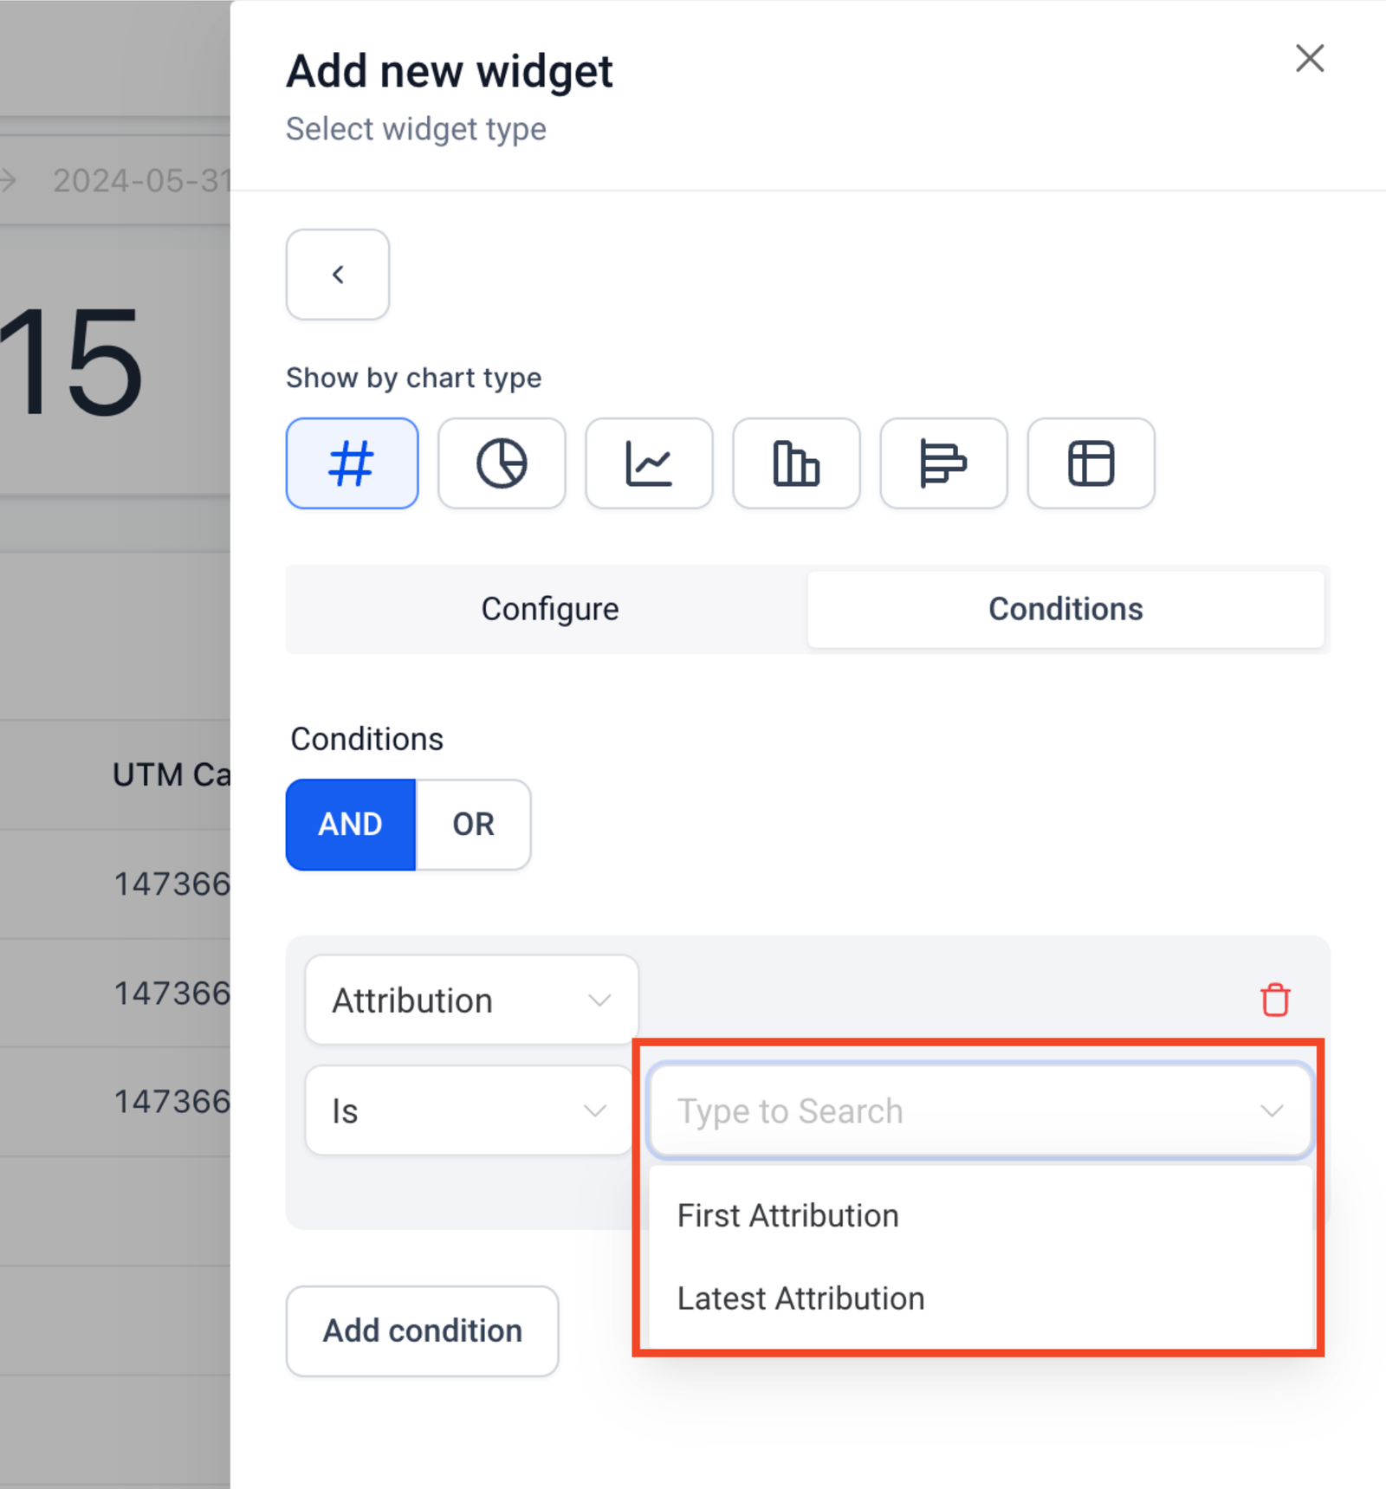Switch condition logic to OR
Viewport: 1386px width, 1489px height.
point(473,825)
